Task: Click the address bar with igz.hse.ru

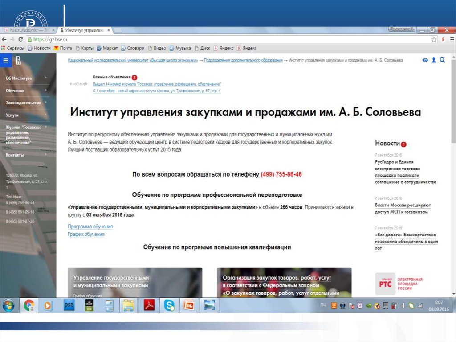Action: (223, 39)
